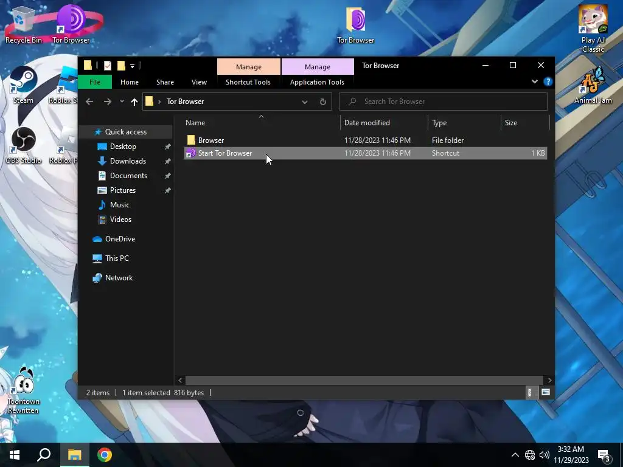
Task: Switch to the View ribbon tab
Action: click(199, 82)
